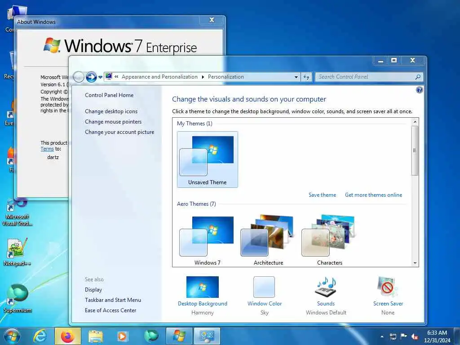Launch Supermium from the taskbar

(x=151, y=336)
